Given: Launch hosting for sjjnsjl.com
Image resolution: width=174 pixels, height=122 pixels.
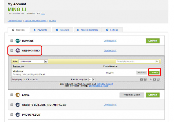Looking at the screenshot, I should coord(154,72).
